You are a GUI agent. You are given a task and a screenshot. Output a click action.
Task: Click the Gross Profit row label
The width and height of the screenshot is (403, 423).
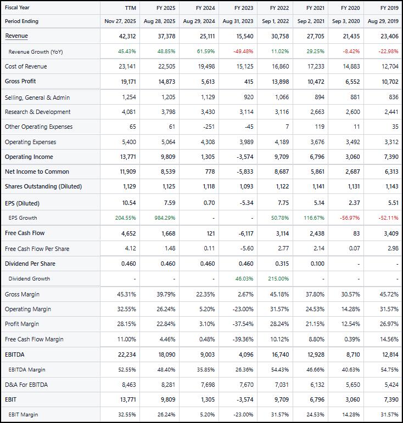tap(20, 81)
